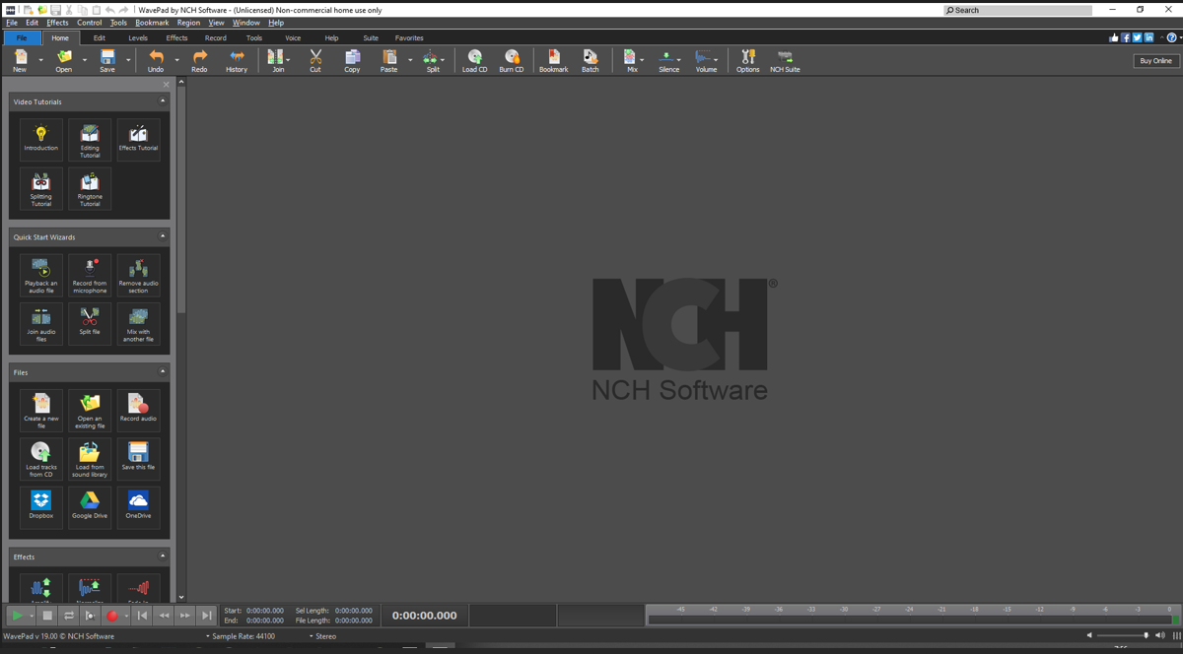This screenshot has height=654, width=1183.
Task: Close the left sidebar panel
Action: pos(166,85)
